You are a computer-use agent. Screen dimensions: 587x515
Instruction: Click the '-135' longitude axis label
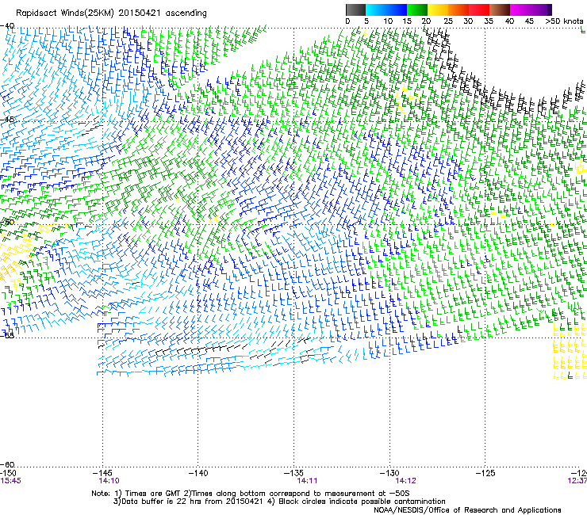pyautogui.click(x=293, y=473)
